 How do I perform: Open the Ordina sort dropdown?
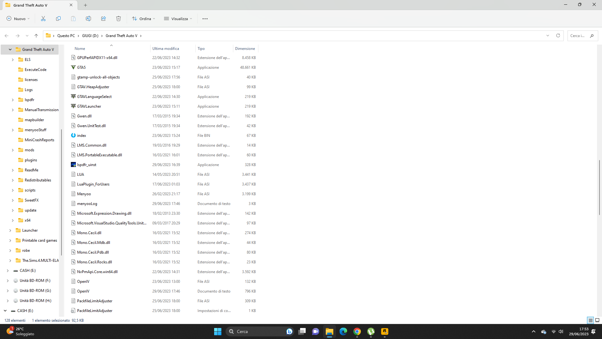pos(144,19)
